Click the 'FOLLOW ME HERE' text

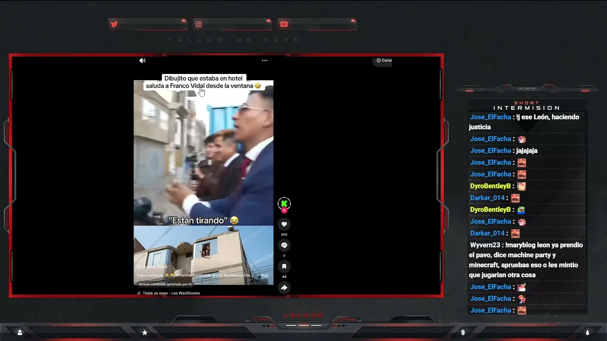click(233, 40)
